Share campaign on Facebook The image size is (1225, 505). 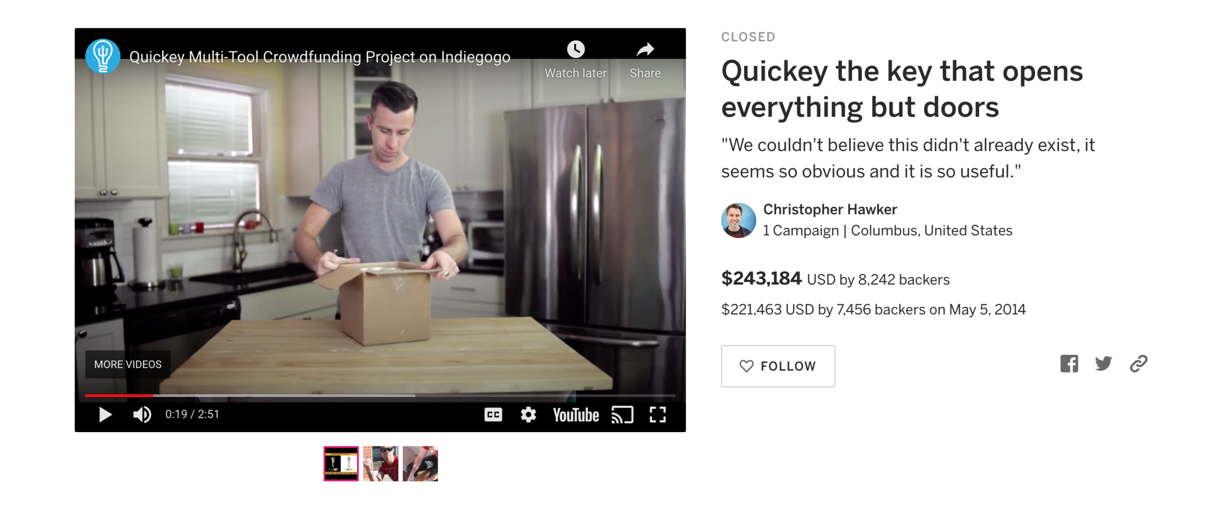1069,364
